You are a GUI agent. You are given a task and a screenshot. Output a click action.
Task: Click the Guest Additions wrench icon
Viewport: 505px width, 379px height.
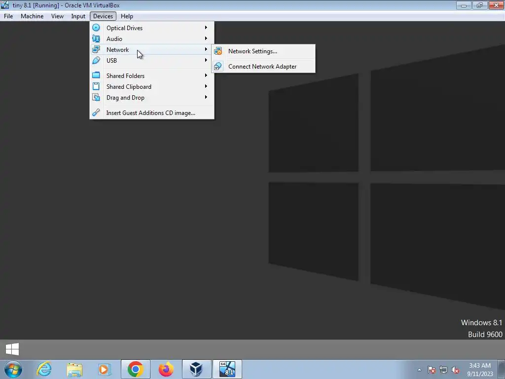tap(96, 113)
